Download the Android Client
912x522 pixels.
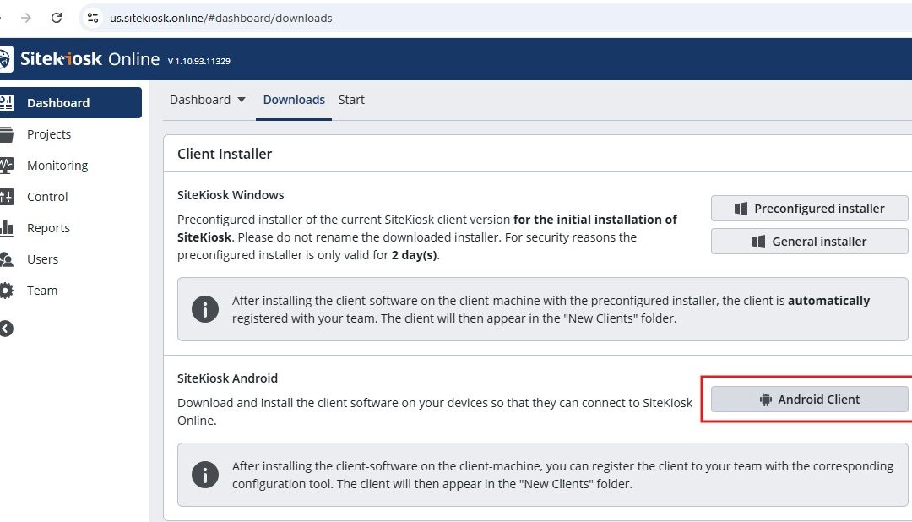click(x=809, y=400)
